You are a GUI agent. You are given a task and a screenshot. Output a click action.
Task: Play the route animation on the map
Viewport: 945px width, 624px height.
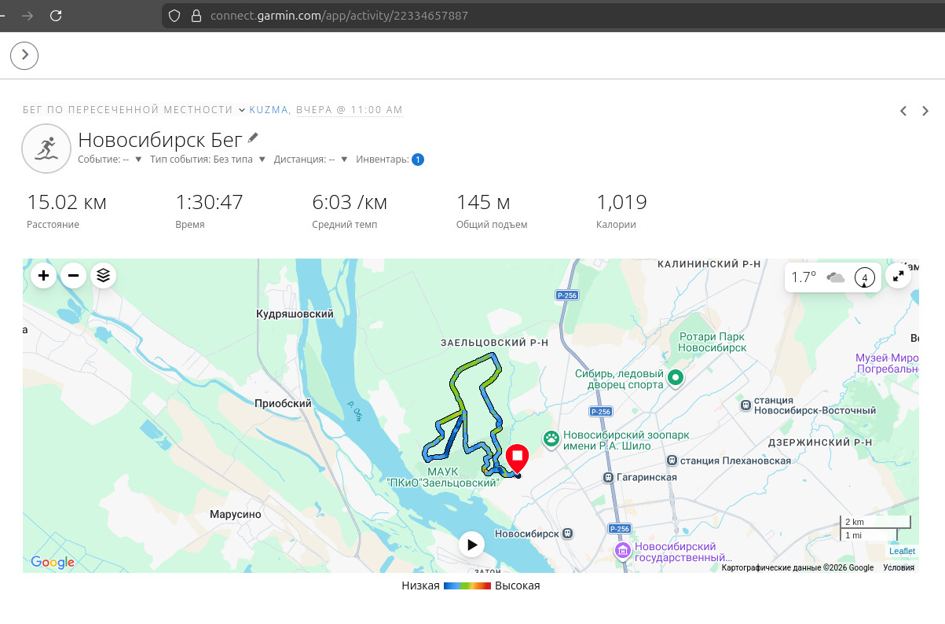pos(471,544)
